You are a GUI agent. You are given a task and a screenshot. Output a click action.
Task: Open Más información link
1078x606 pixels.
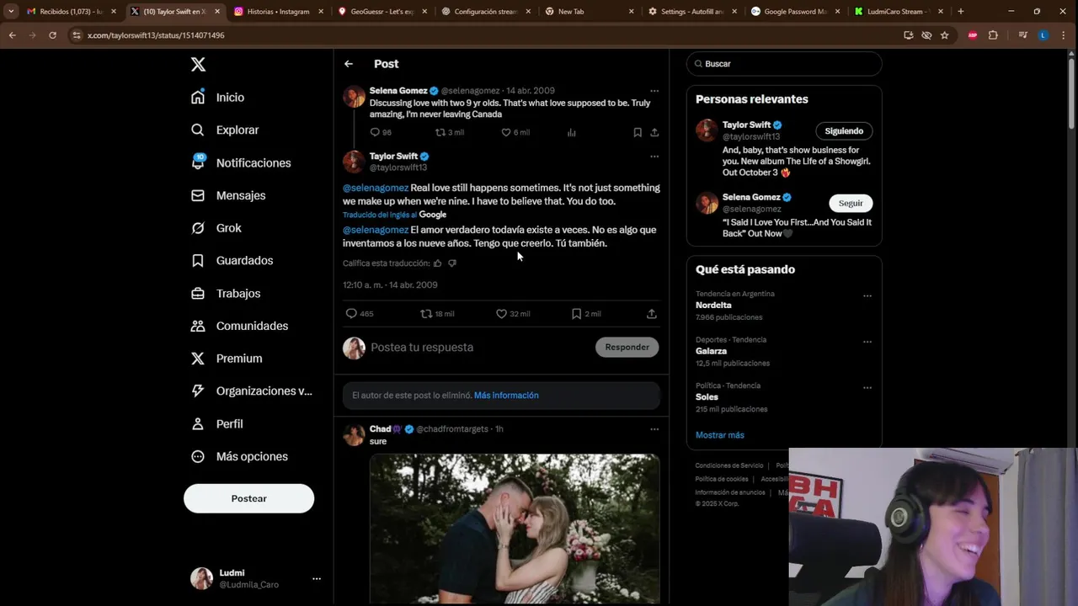pyautogui.click(x=506, y=396)
